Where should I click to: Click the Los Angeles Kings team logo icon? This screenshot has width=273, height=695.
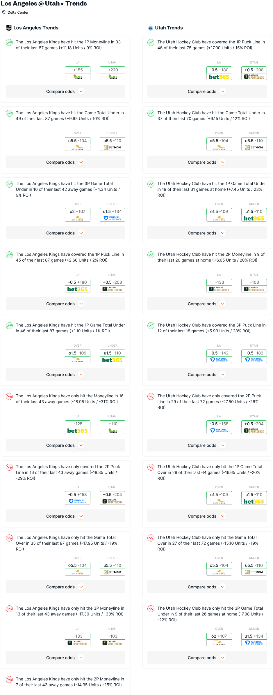9,28
